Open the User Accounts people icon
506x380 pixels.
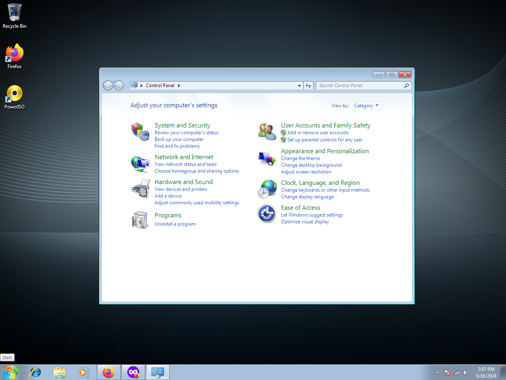click(x=267, y=132)
